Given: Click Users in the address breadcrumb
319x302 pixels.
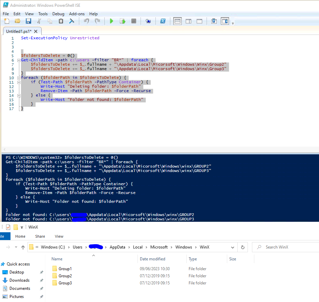Looking at the screenshot, I should pos(78,247).
